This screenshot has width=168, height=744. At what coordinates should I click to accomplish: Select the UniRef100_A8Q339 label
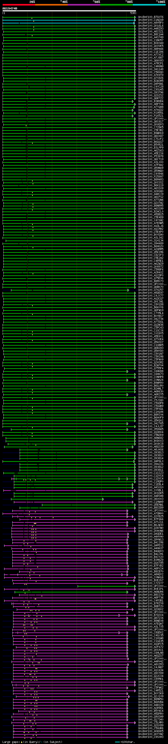151,447
